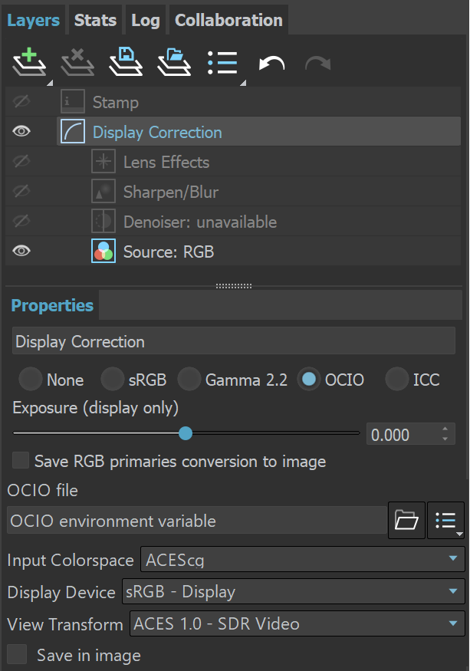
Task: Click the Exposure slider handle
Action: 186,433
